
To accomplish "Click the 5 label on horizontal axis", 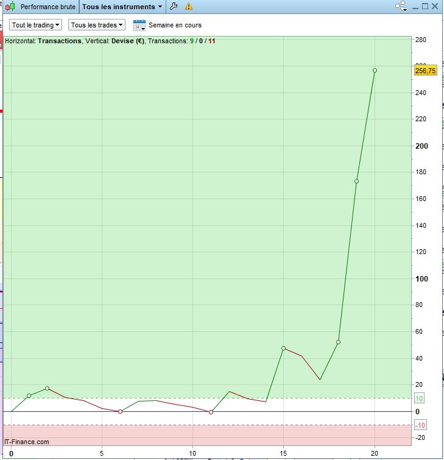I will pos(102,453).
